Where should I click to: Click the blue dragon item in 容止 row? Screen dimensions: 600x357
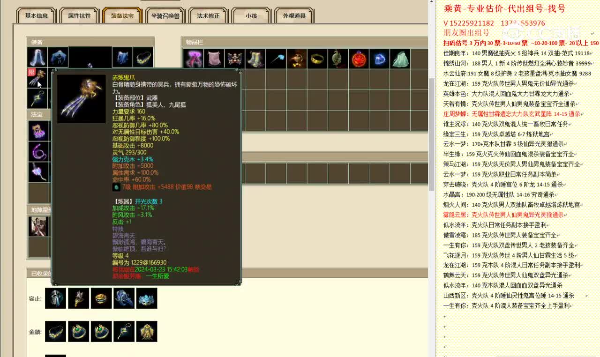[x=124, y=298]
